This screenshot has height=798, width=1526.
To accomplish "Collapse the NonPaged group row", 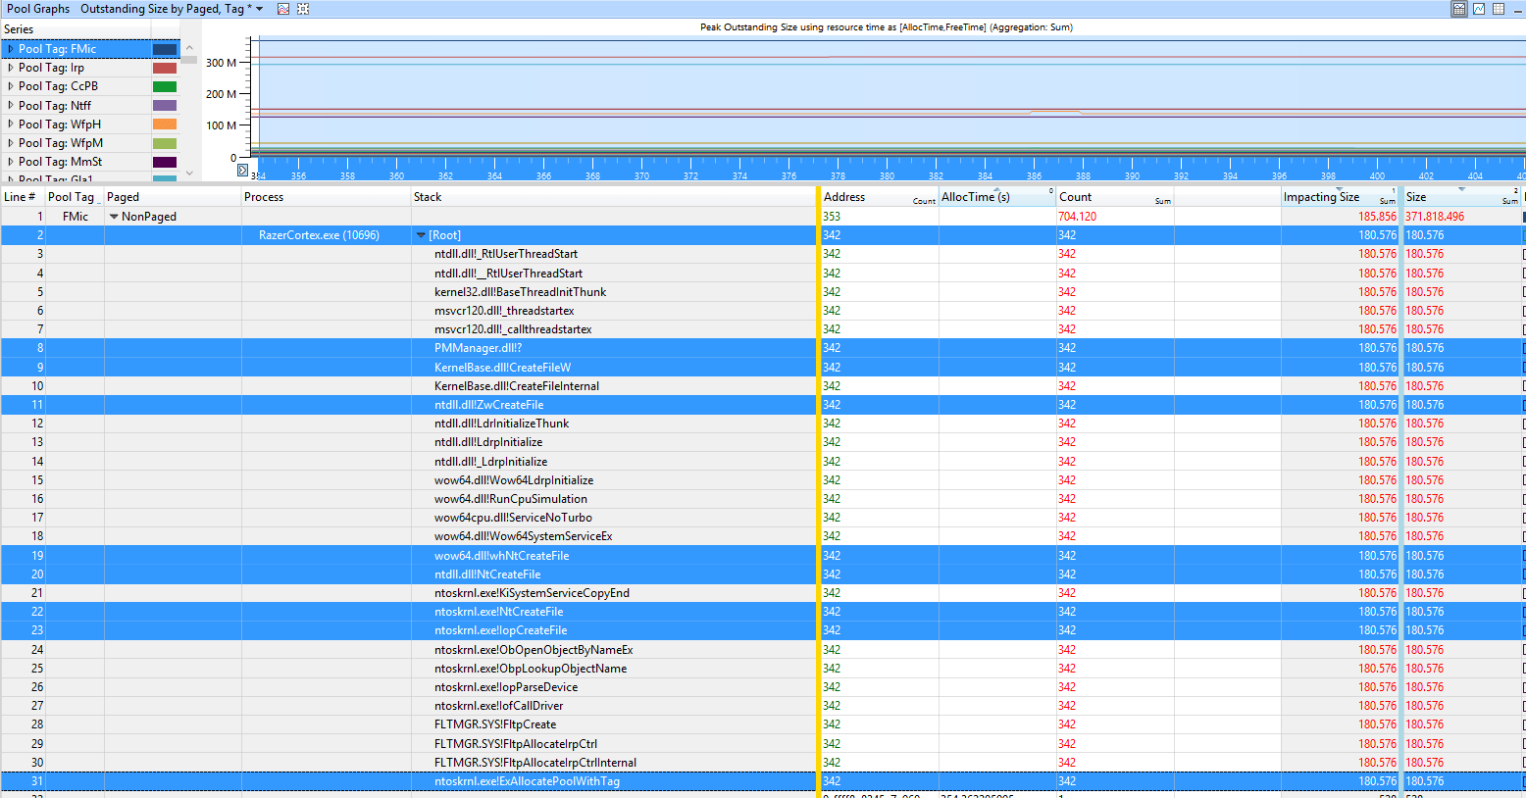I will point(114,217).
